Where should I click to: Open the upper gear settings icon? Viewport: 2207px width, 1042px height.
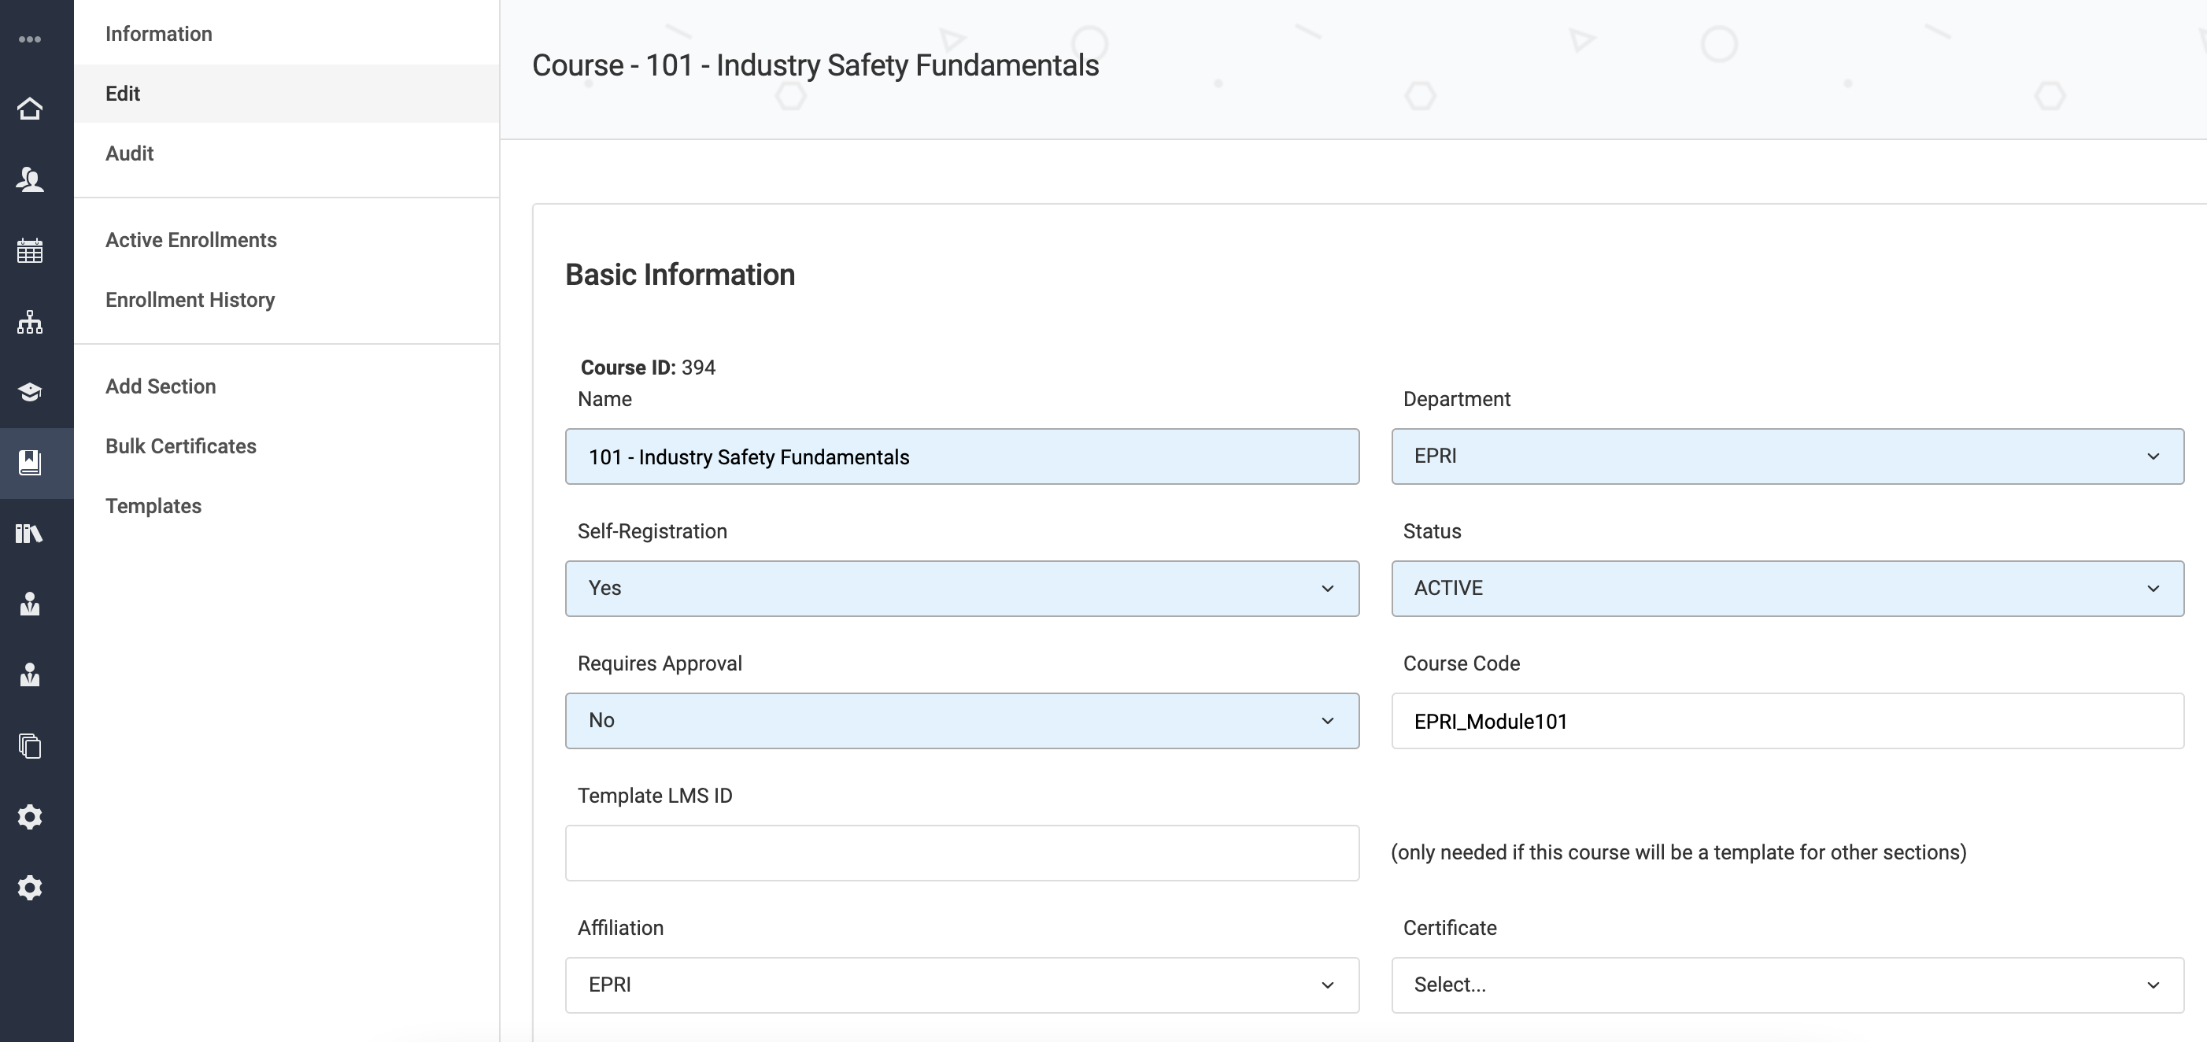pos(30,817)
